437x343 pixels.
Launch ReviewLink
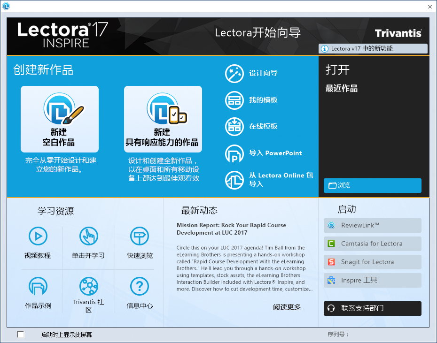(372, 226)
